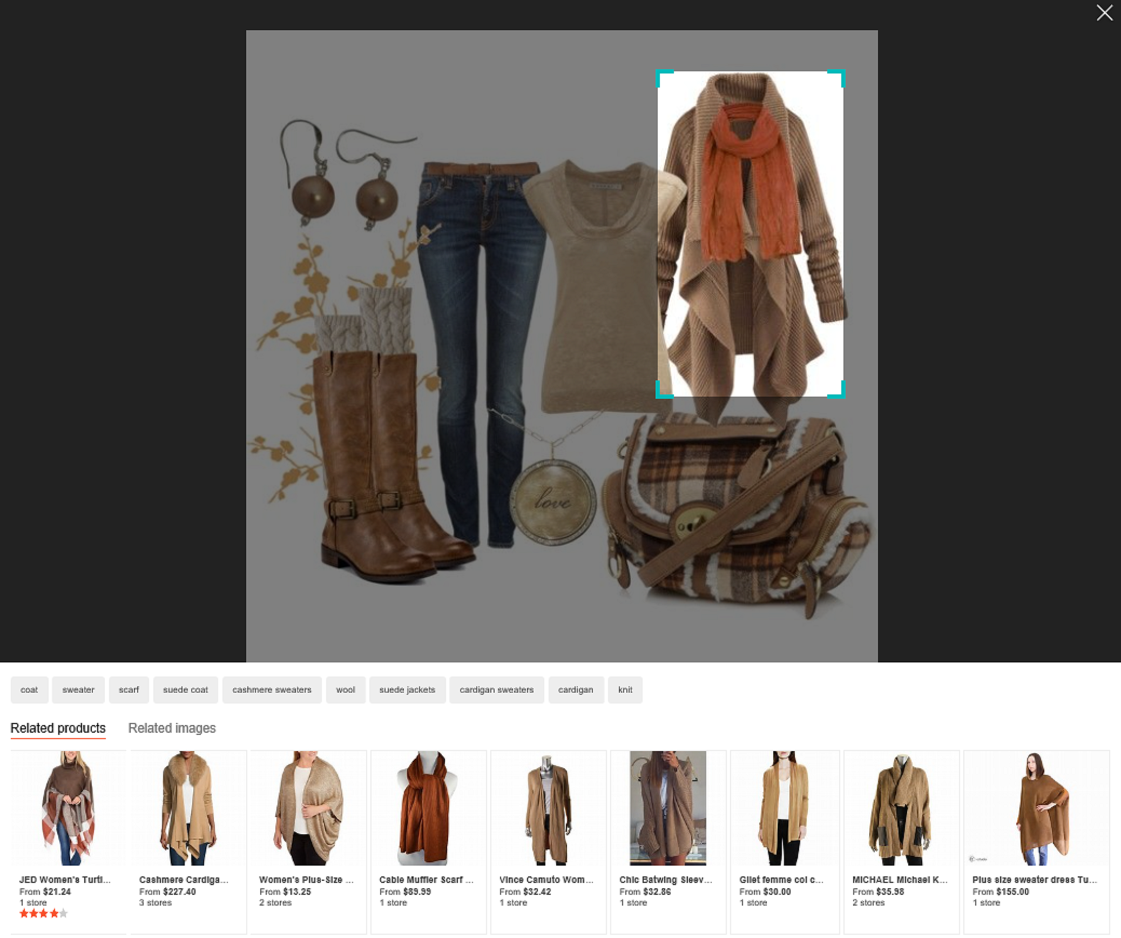
Task: Open Cashmere Cardigan $227.40 product
Action: tap(188, 808)
